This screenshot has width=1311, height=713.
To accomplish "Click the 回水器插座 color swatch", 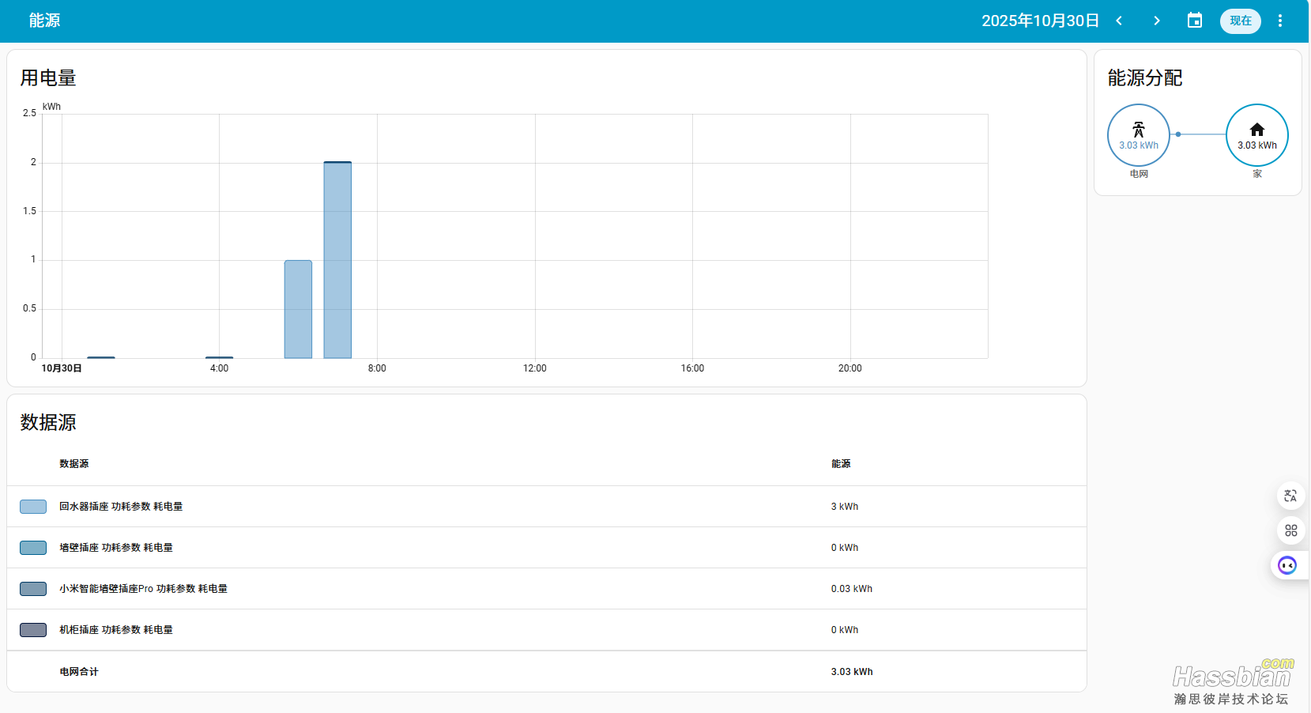I will click(x=33, y=507).
